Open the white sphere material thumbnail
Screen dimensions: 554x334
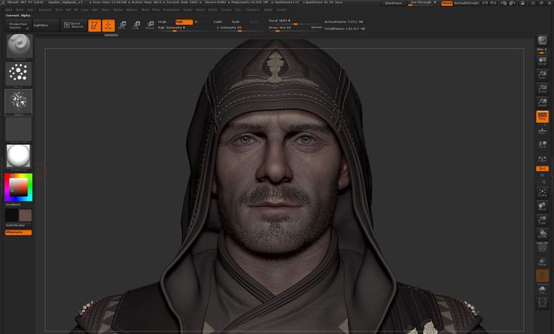tap(18, 156)
